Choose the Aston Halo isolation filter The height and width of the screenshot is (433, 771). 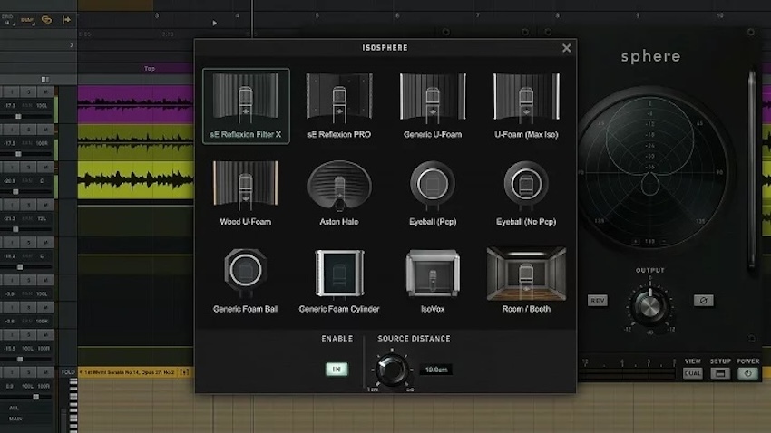click(x=339, y=193)
